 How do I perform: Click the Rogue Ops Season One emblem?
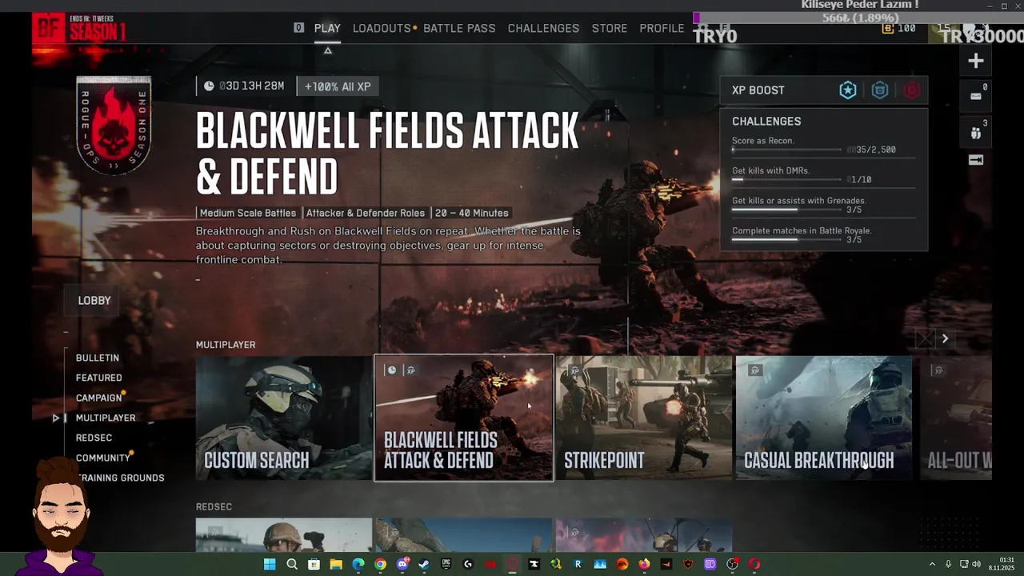pos(114,126)
